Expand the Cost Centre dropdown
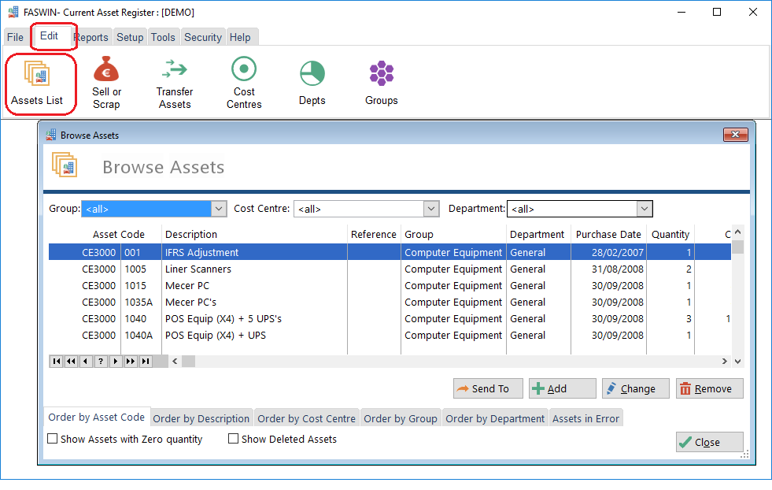Image resolution: width=772 pixels, height=490 pixels. tap(431, 209)
